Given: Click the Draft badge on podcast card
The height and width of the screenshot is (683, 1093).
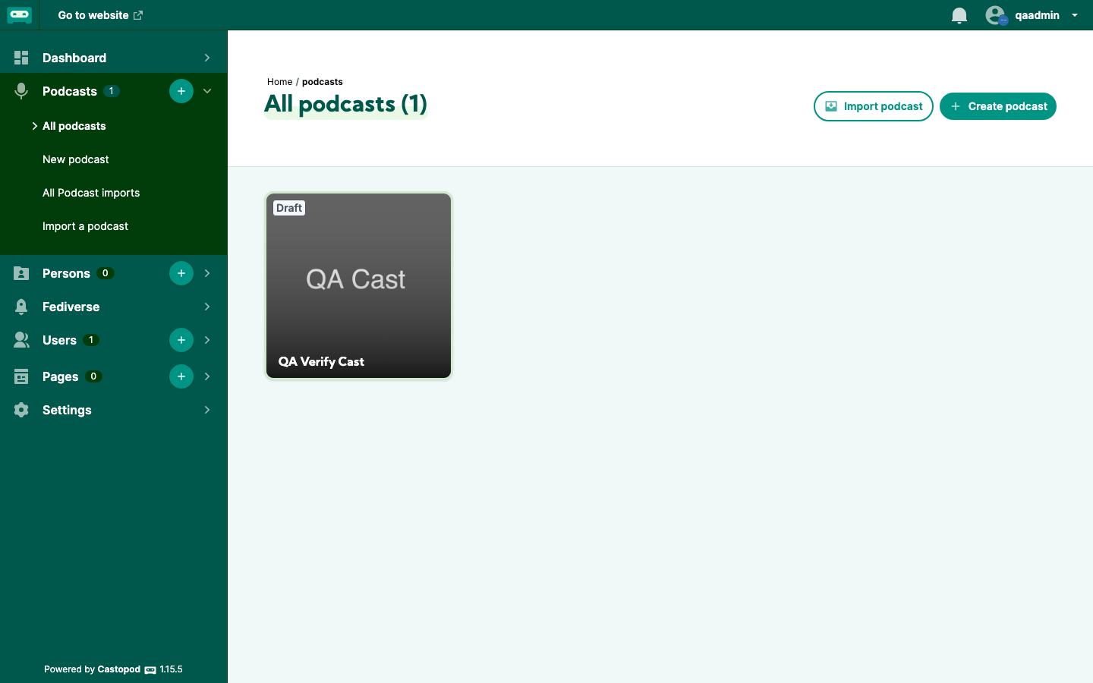Looking at the screenshot, I should coord(289,208).
